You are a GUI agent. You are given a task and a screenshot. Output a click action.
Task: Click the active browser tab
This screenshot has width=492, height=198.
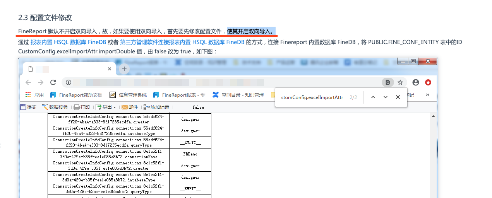coord(69,69)
